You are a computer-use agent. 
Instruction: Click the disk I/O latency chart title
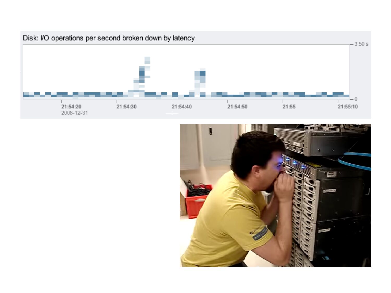(x=109, y=38)
